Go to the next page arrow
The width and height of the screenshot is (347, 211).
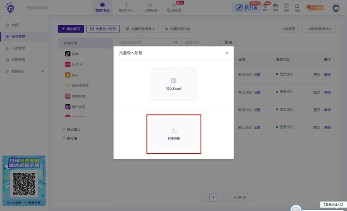(223, 198)
